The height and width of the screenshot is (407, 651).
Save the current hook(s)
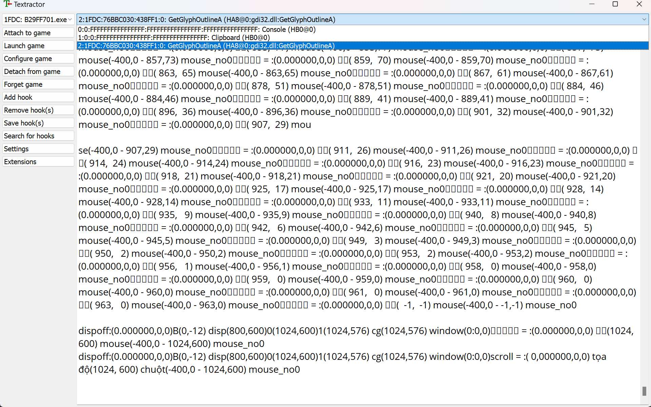click(38, 123)
